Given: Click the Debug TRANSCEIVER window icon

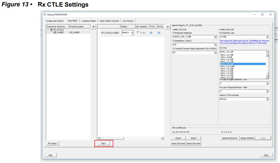Looking at the screenshot, I should tap(45, 14).
